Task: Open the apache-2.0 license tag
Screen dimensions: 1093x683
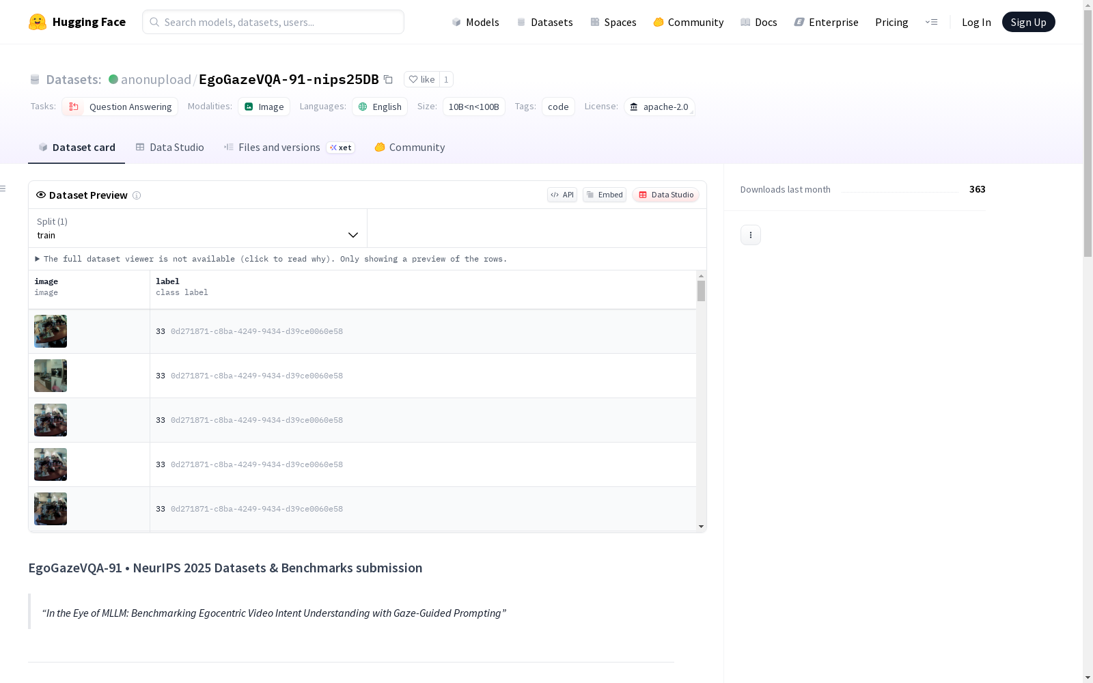Action: tap(659, 107)
